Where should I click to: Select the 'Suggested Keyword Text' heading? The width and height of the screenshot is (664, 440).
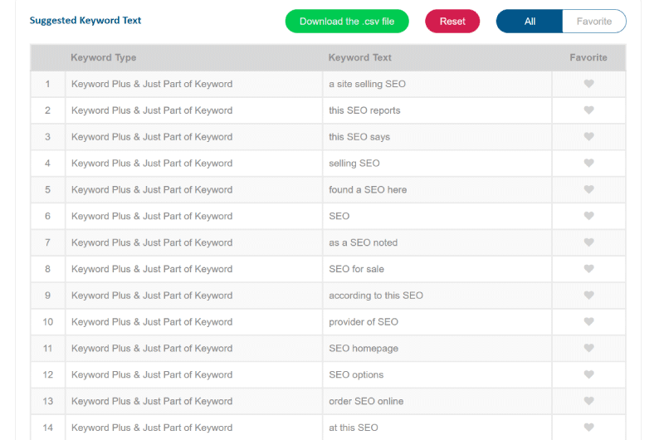point(85,20)
